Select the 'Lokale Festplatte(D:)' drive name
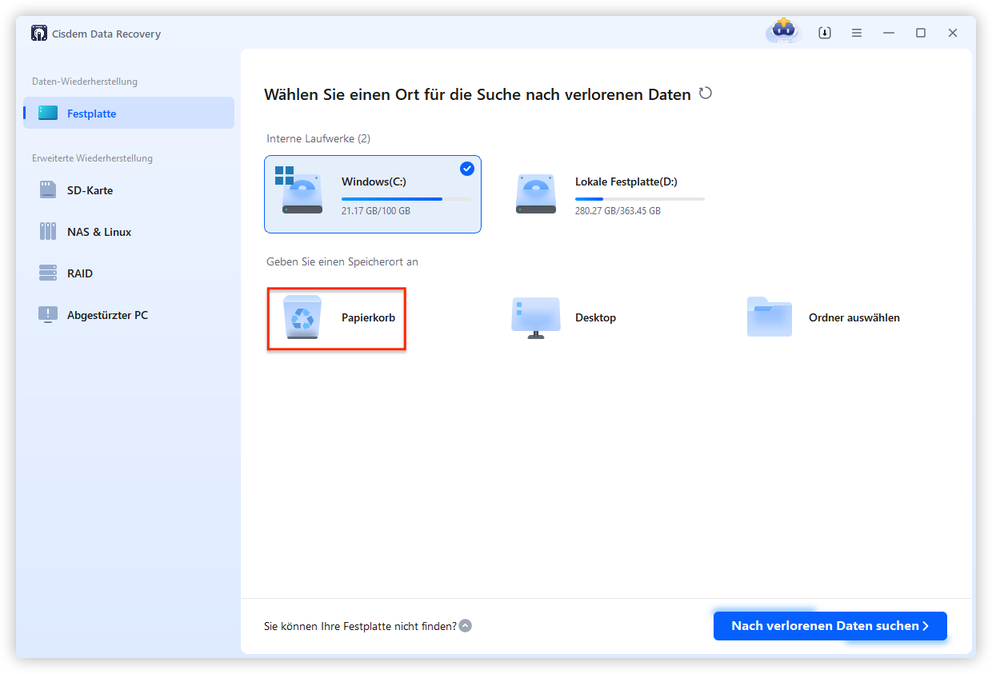The height and width of the screenshot is (674, 992). (x=626, y=181)
